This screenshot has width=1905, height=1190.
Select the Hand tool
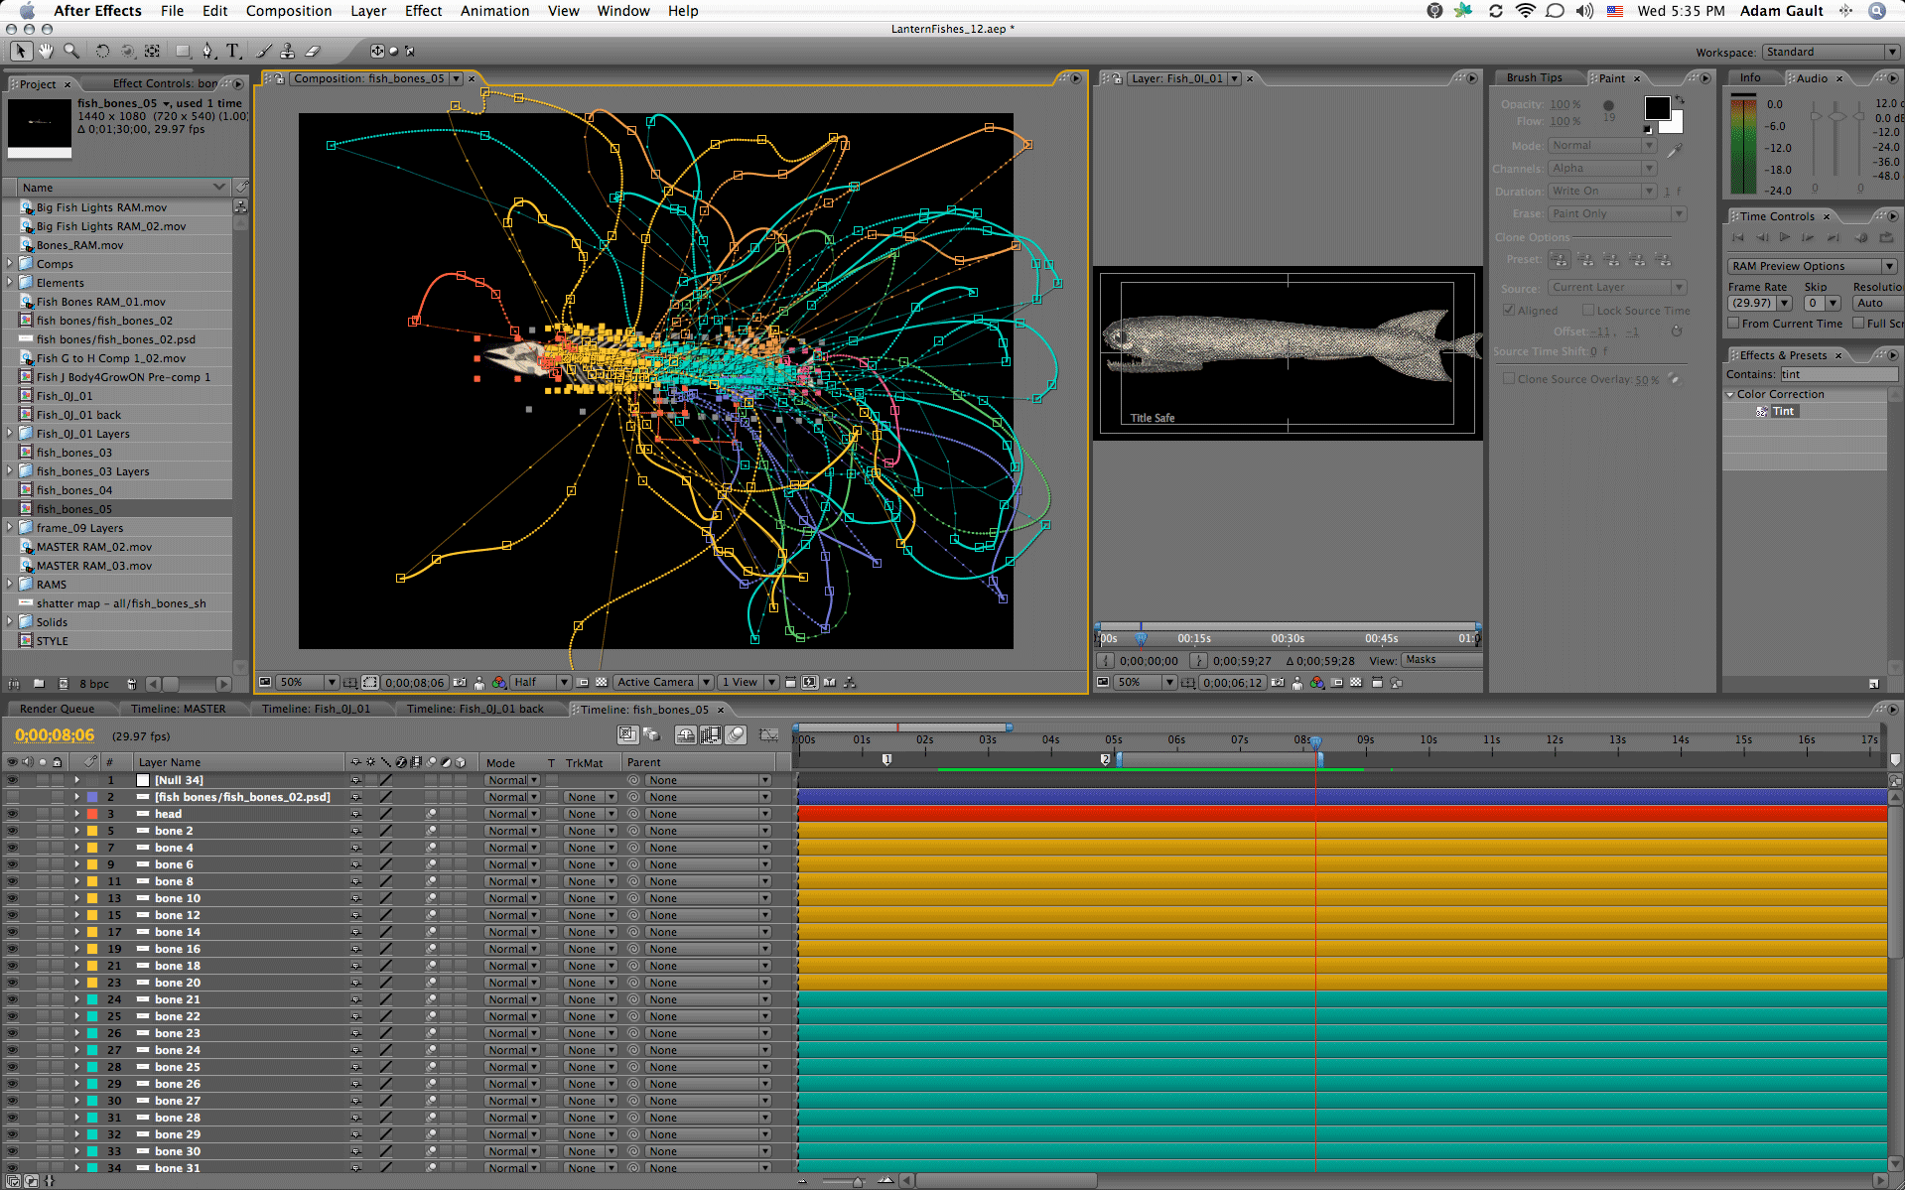point(46,51)
